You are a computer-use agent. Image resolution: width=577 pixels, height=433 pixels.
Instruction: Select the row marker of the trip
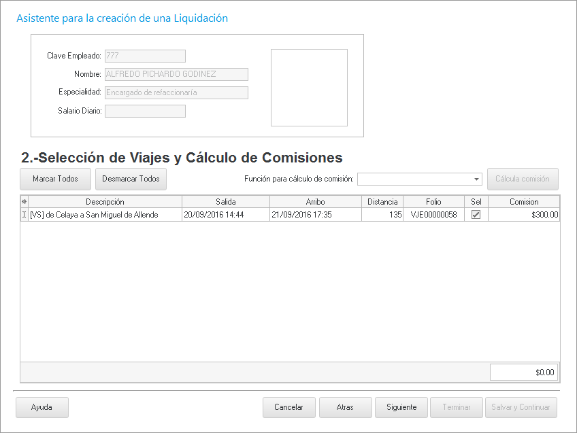24,215
